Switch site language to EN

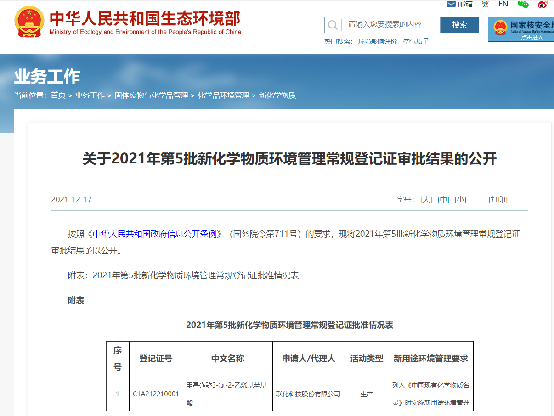[503, 4]
